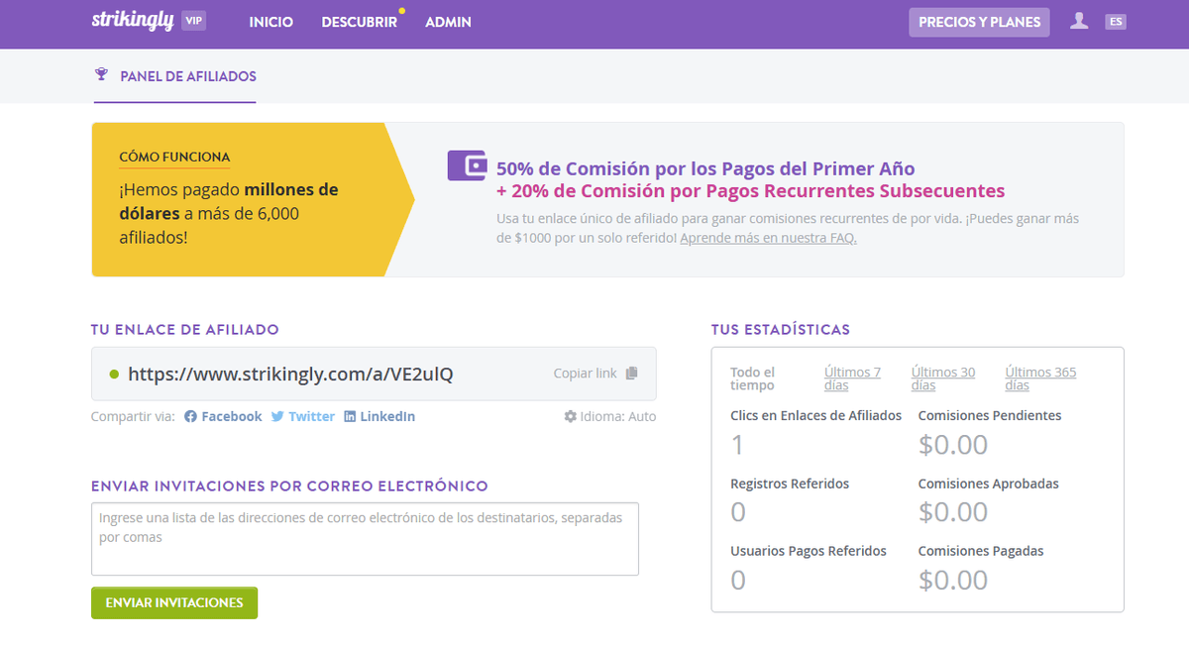
Task: Select the Panel de Afiliados tab
Action: (186, 75)
